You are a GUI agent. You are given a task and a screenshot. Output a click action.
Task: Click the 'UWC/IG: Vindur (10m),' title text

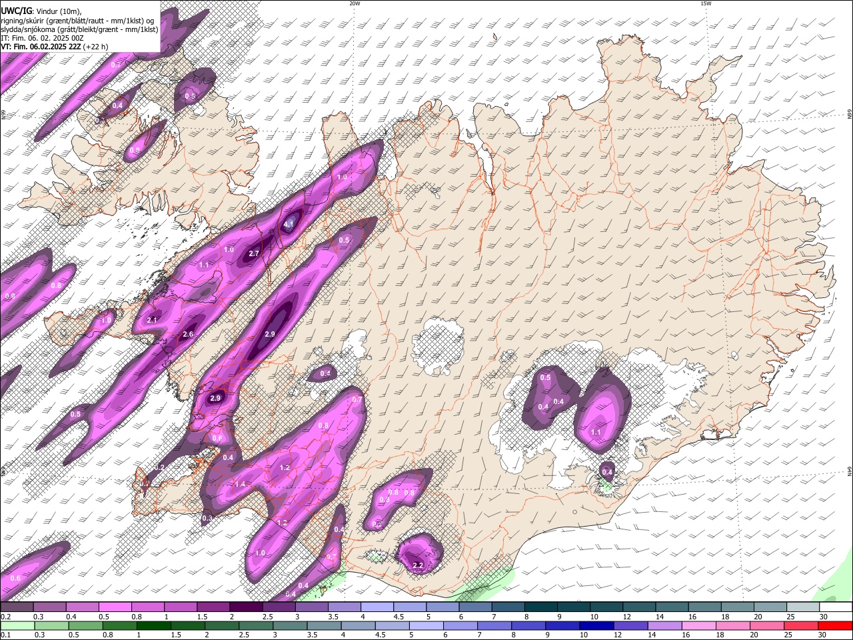[41, 11]
